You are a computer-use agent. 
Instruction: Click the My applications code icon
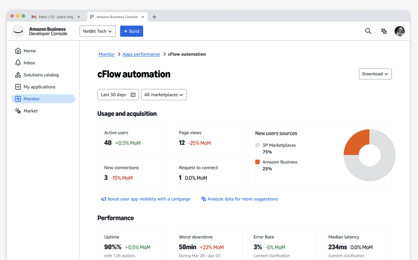18,87
